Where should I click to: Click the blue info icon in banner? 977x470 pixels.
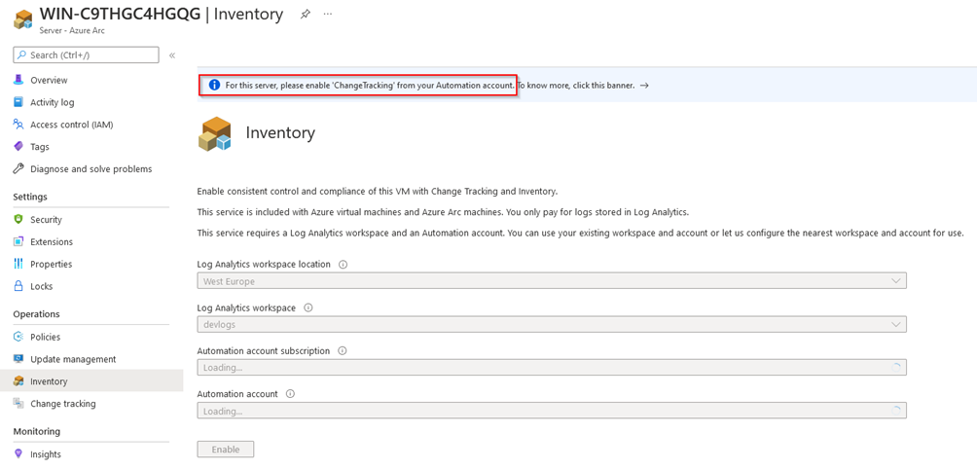click(x=214, y=86)
